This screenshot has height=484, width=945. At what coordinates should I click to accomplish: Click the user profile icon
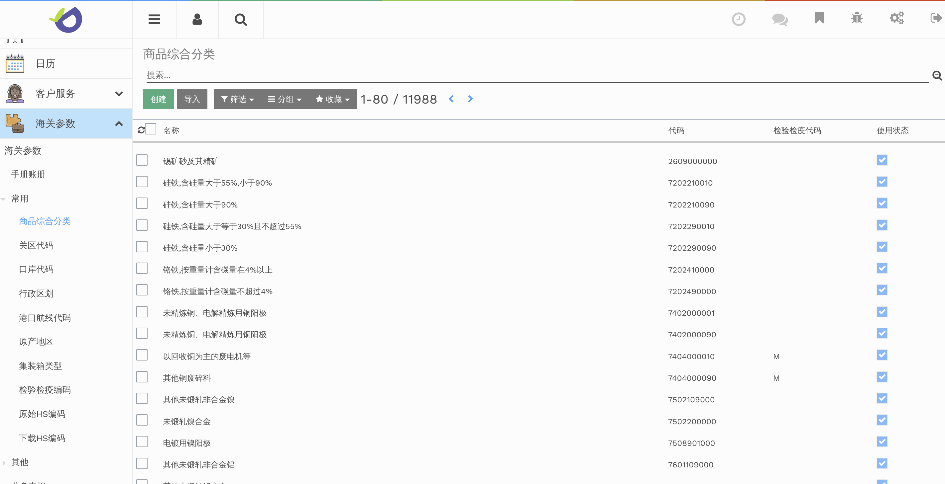197,19
